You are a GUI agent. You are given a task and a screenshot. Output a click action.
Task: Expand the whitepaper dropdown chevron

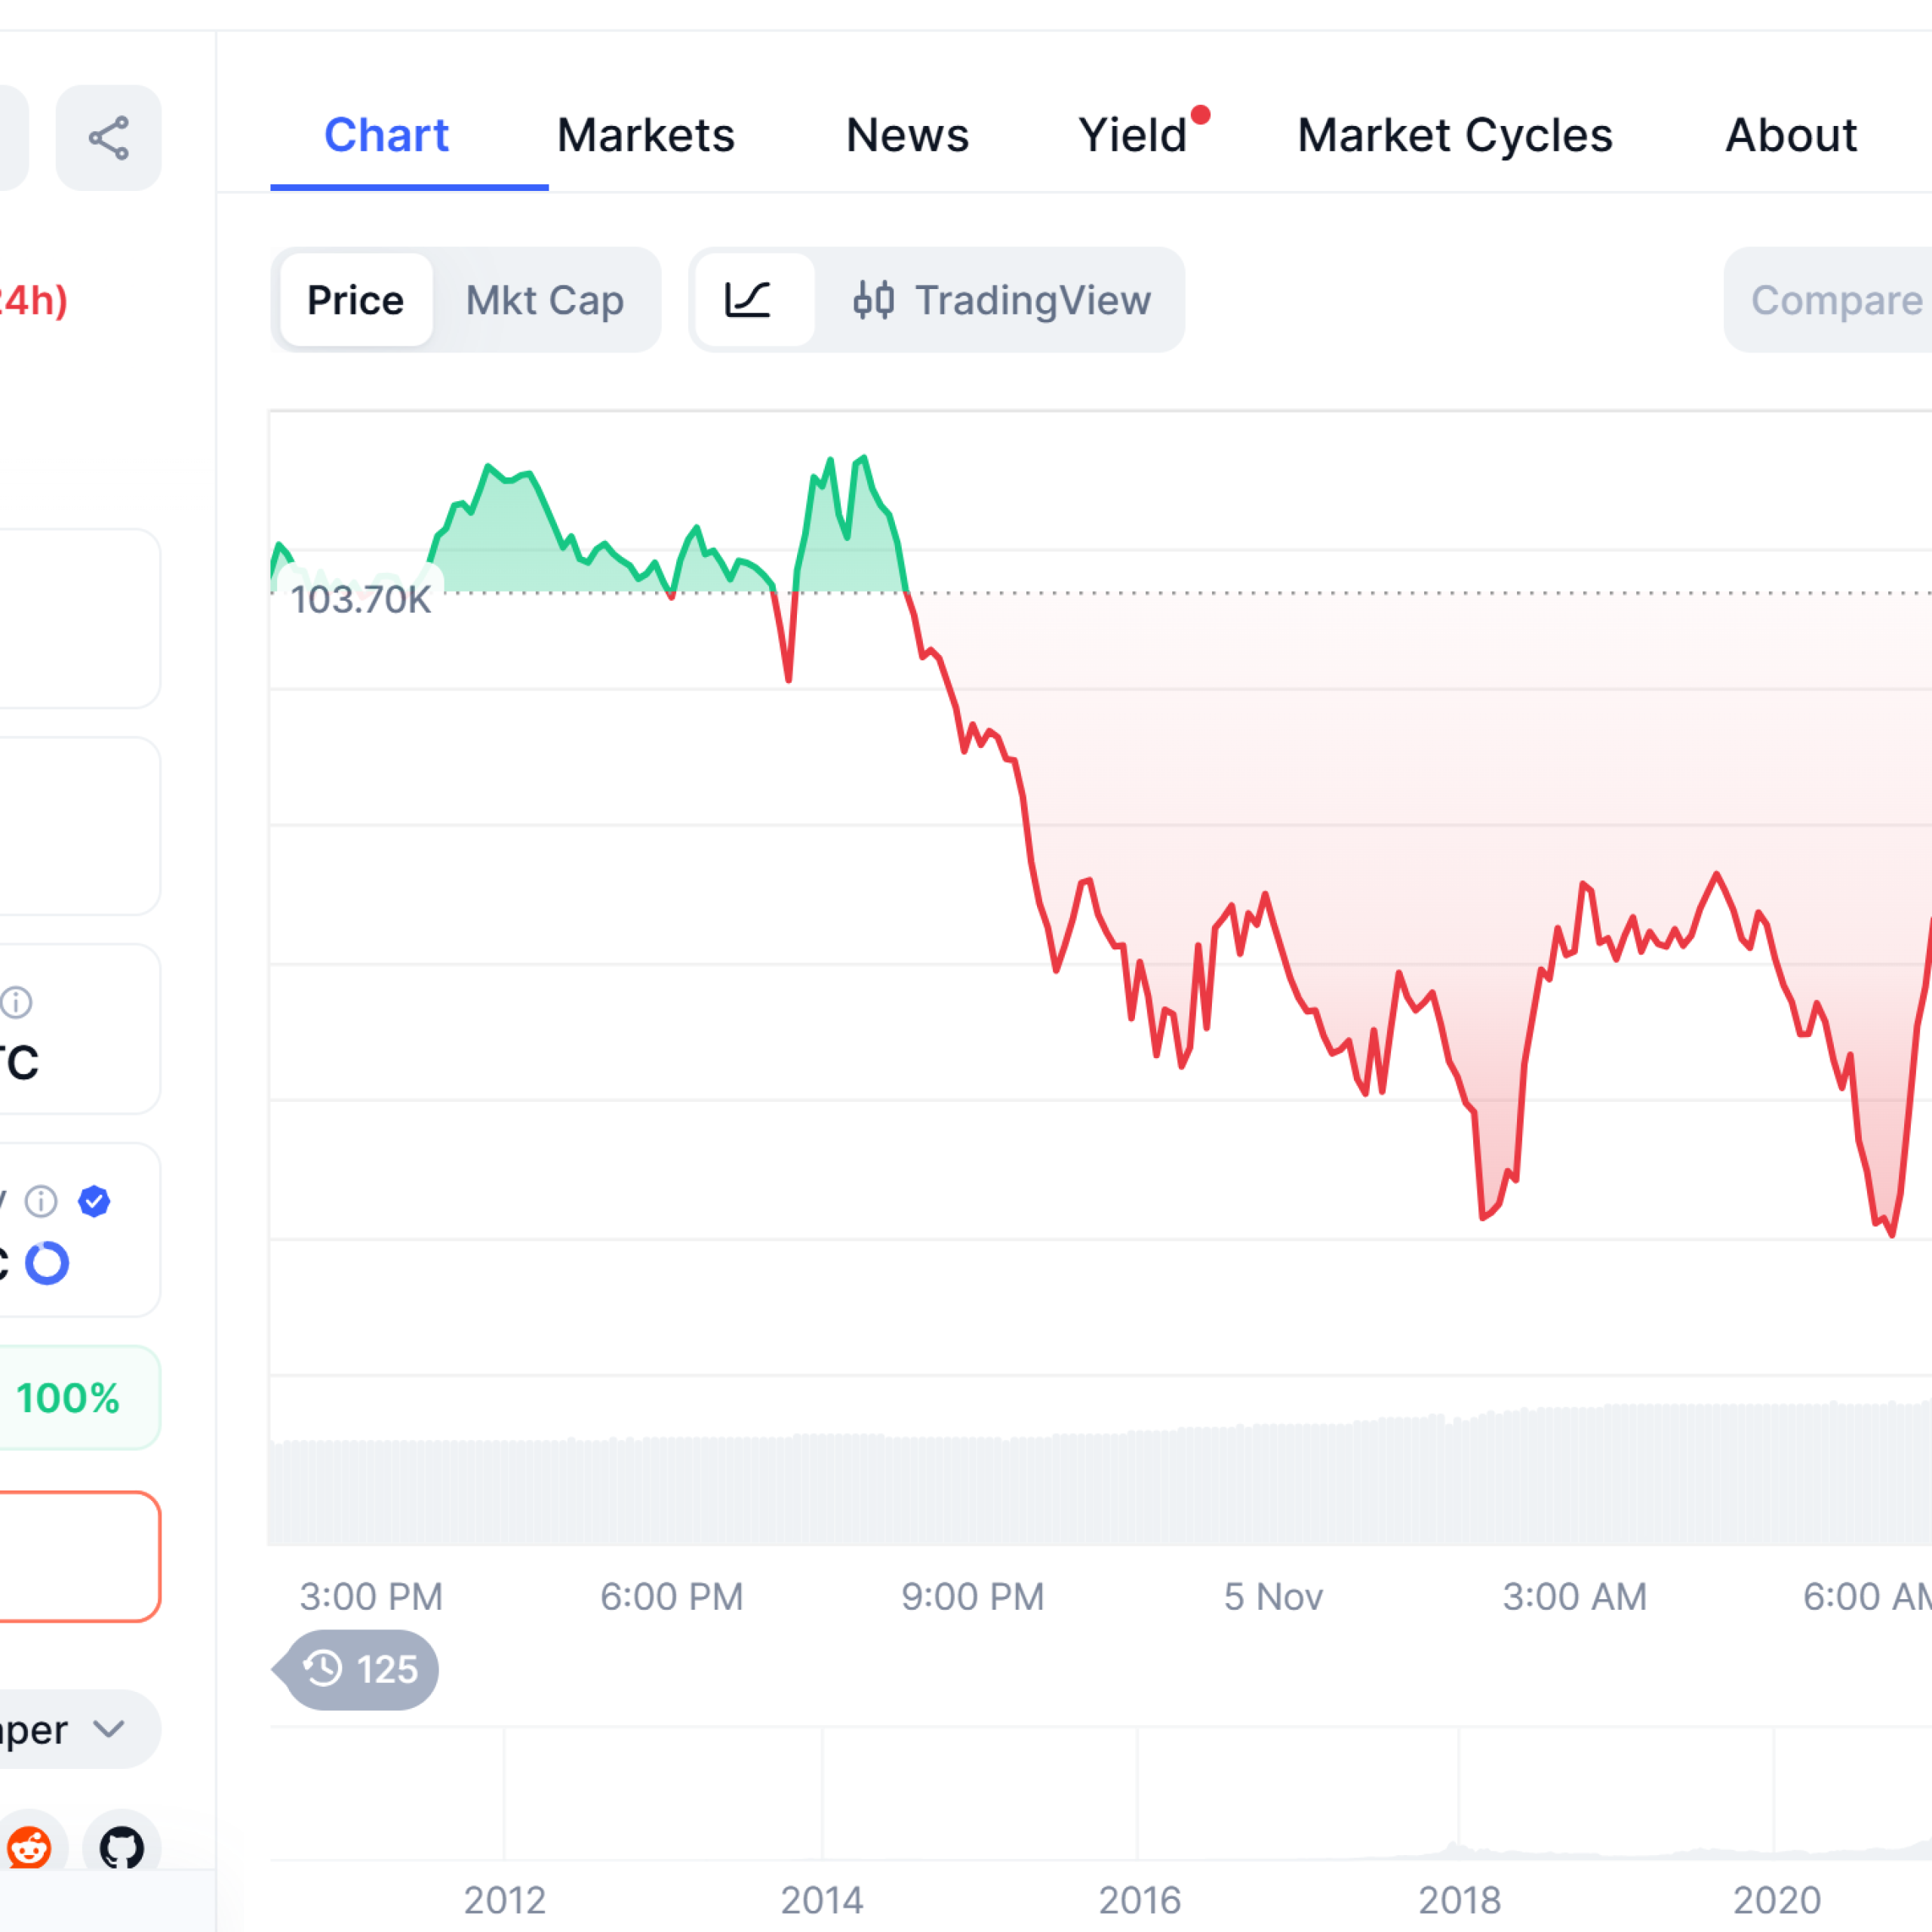pyautogui.click(x=108, y=1729)
